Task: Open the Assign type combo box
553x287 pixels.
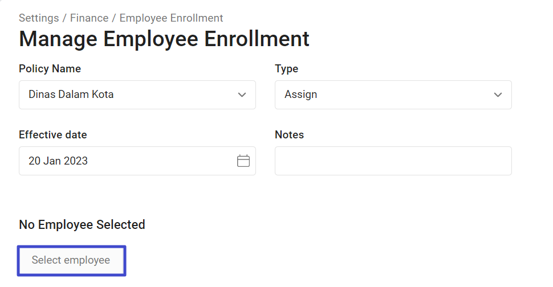Action: pyautogui.click(x=393, y=95)
